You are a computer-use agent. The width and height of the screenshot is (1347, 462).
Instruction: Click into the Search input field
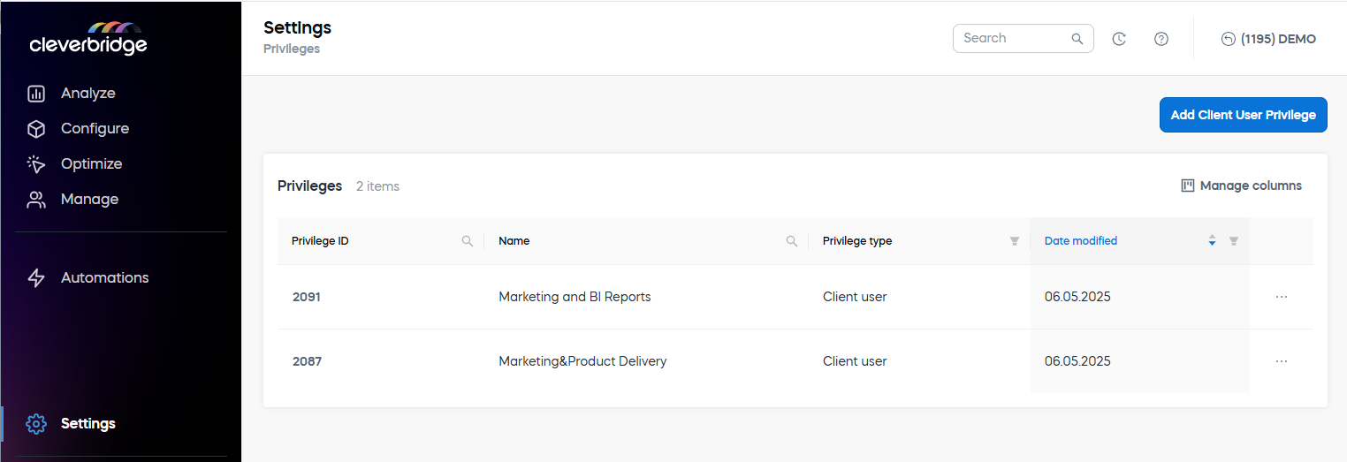[x=1013, y=38]
